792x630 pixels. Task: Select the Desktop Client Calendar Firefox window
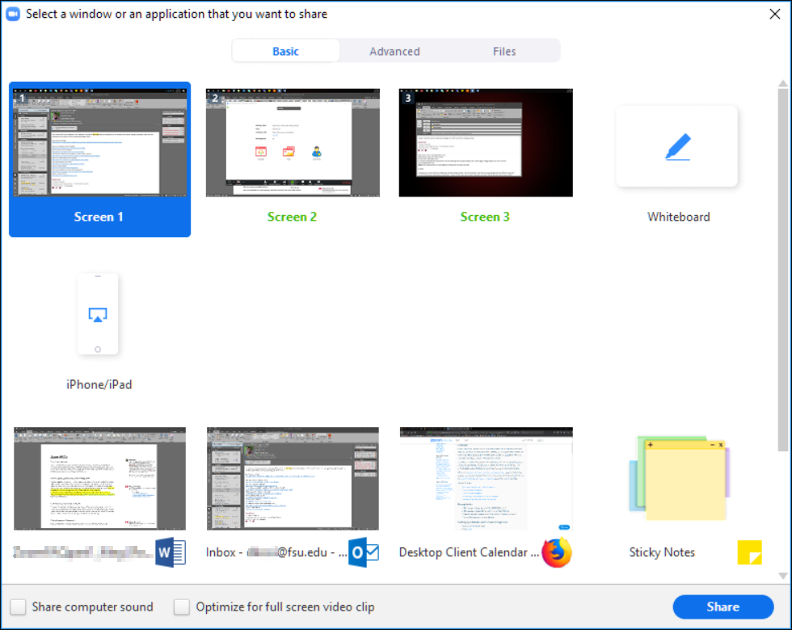(485, 478)
